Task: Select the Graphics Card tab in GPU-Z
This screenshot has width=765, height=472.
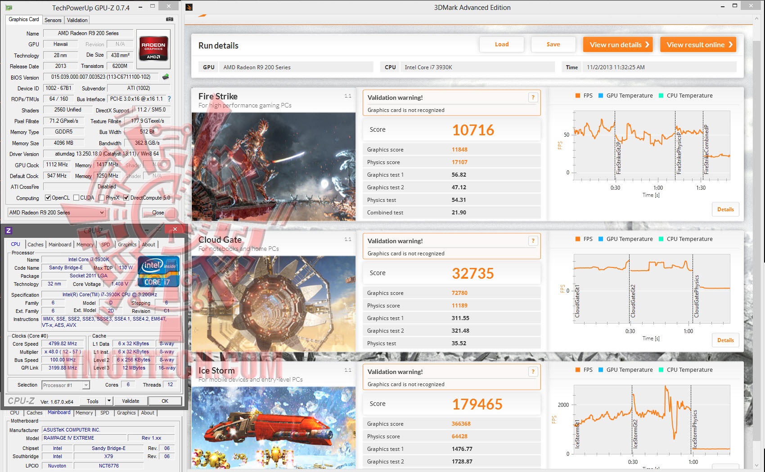Action: click(x=24, y=19)
